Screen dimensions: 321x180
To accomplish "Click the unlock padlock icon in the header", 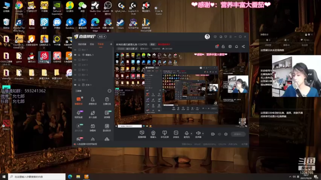I will tap(223, 46).
